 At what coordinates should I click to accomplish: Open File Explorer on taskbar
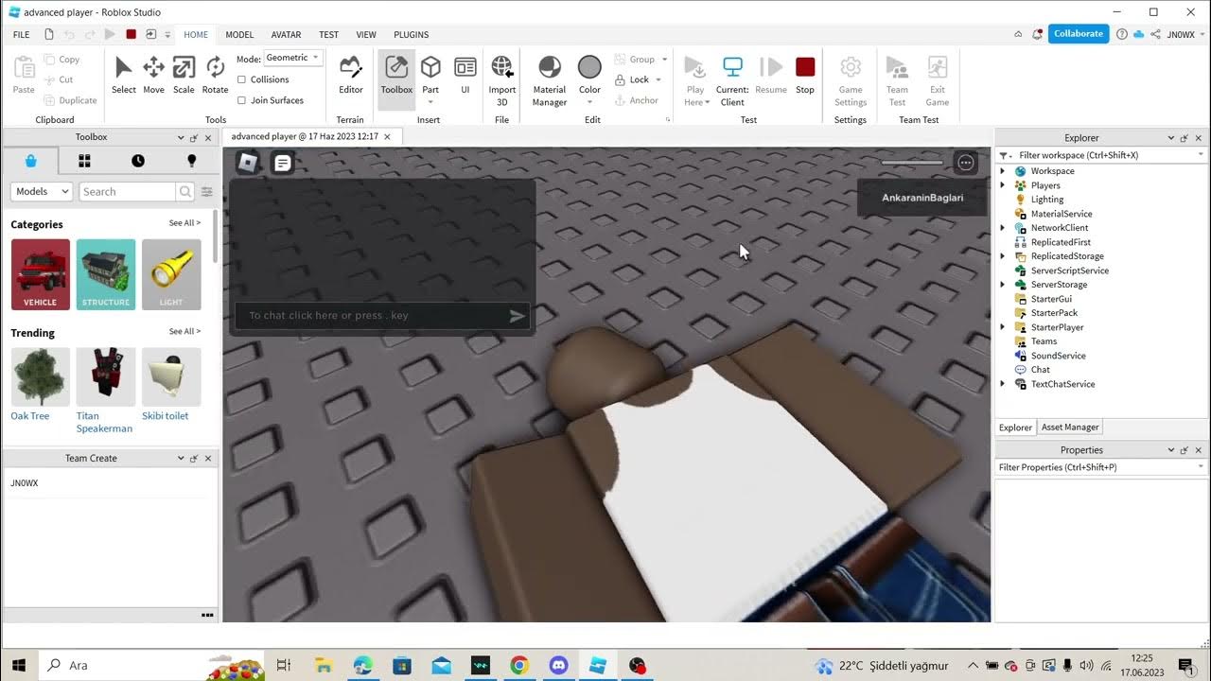tap(323, 666)
